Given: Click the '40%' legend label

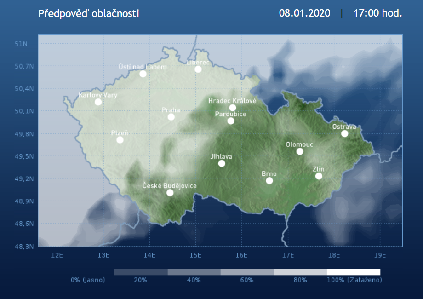Looking at the screenshot, I should point(194,280).
